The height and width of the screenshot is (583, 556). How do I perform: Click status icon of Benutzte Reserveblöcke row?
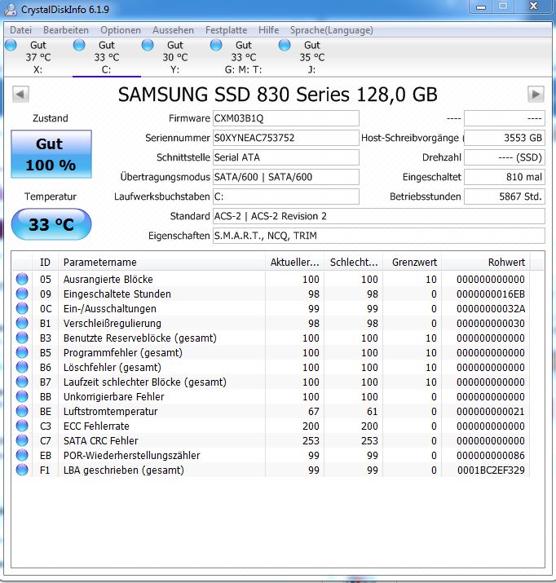[x=22, y=338]
